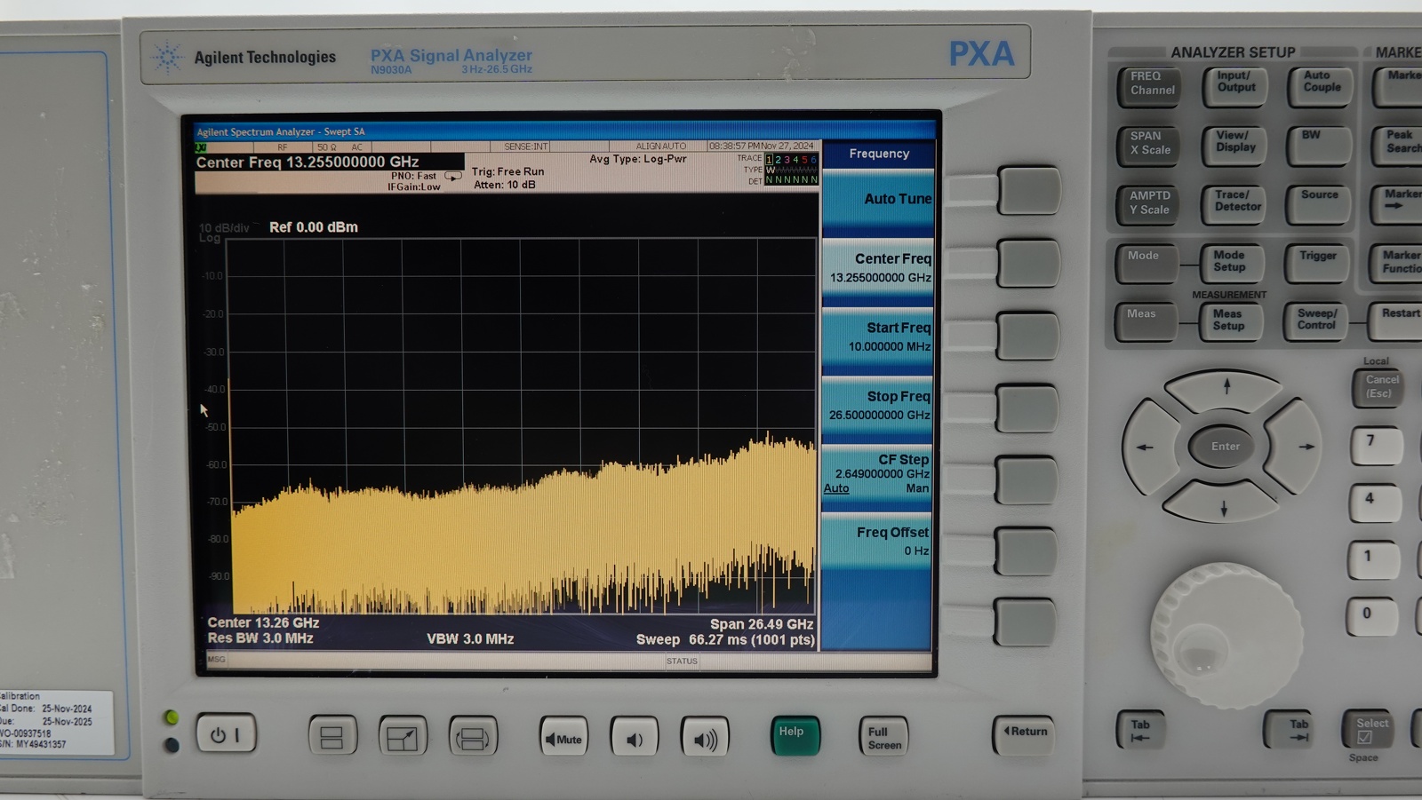Hit the right Tab forward key
The image size is (1422, 800).
click(x=1289, y=730)
